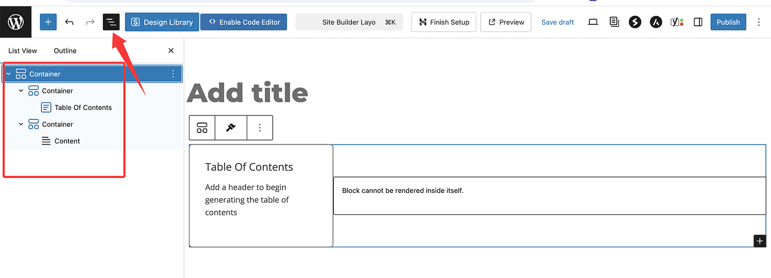
Task: Collapse the top-level Container item
Action: tap(9, 74)
